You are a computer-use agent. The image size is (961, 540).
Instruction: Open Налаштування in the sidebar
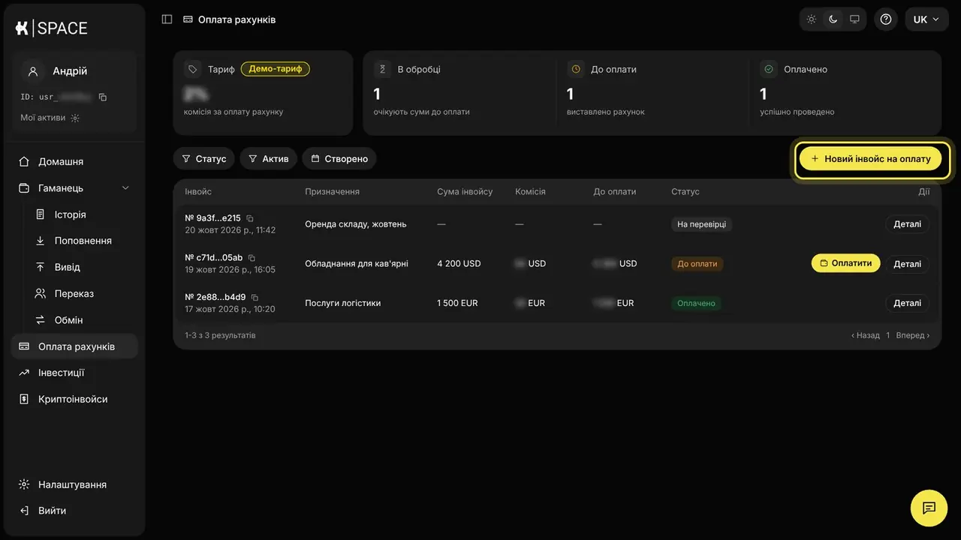[x=74, y=484]
